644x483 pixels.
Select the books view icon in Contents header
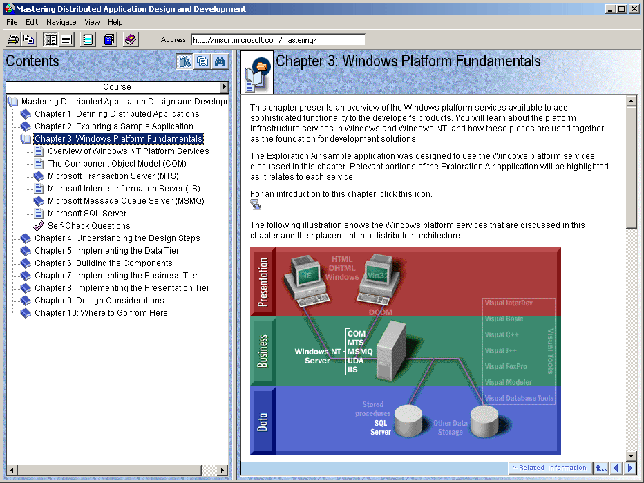coord(184,61)
